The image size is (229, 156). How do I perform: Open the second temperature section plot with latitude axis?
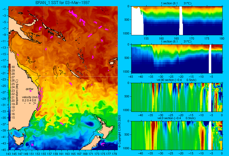point(177,59)
